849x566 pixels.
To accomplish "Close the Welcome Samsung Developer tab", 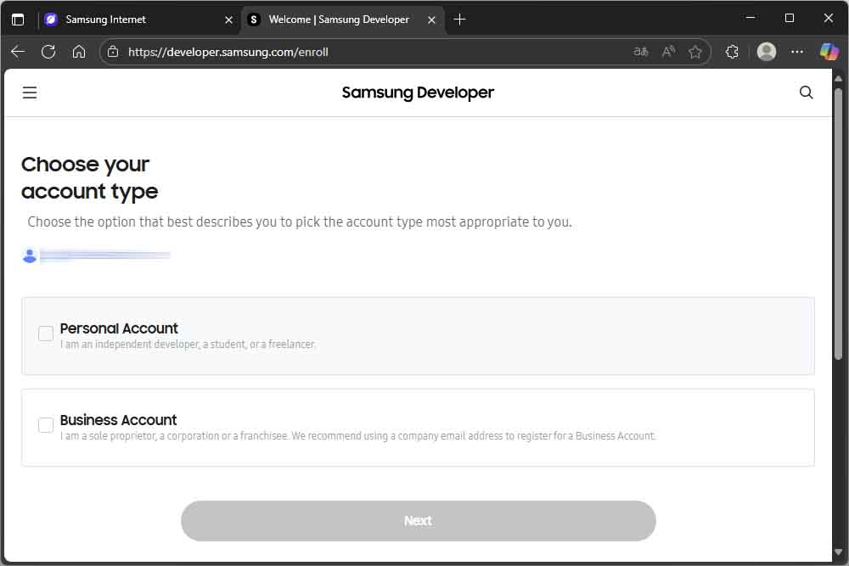I will (x=431, y=20).
